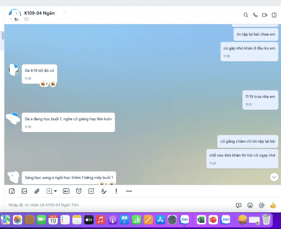281x229 pixels.
Task: Send a thumbs-up like
Action: pyautogui.click(x=273, y=205)
